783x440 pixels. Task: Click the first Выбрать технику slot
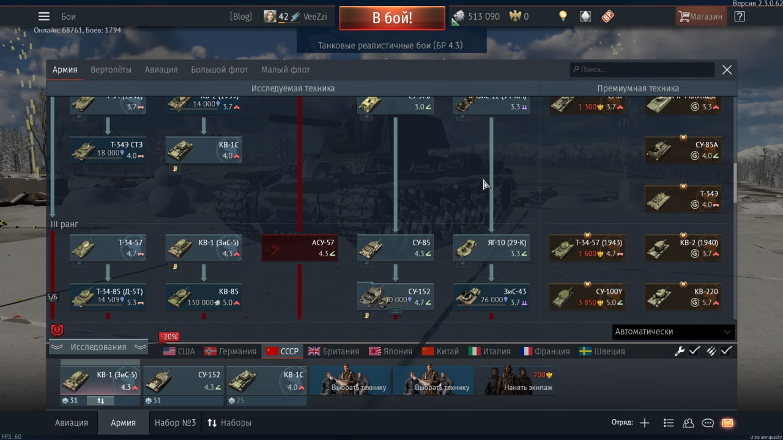coord(351,381)
